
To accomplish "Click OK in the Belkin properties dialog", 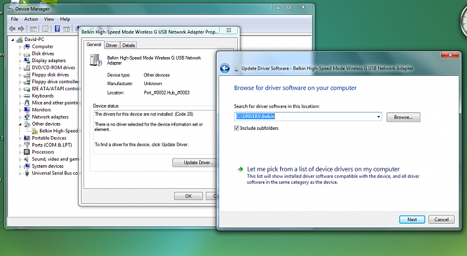I will point(188,196).
